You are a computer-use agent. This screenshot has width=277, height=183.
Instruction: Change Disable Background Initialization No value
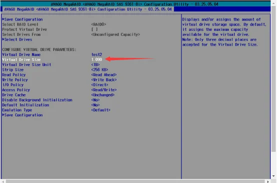95,100
